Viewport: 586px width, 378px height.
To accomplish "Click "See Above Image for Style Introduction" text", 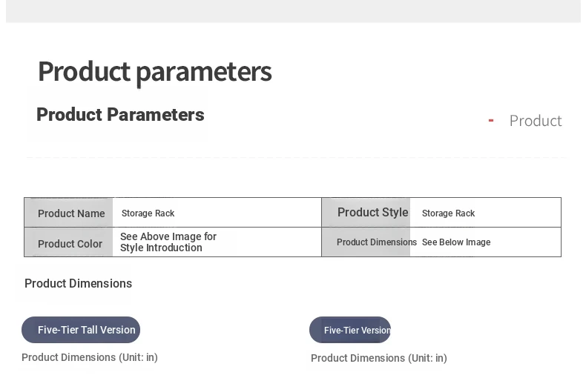I will point(168,242).
